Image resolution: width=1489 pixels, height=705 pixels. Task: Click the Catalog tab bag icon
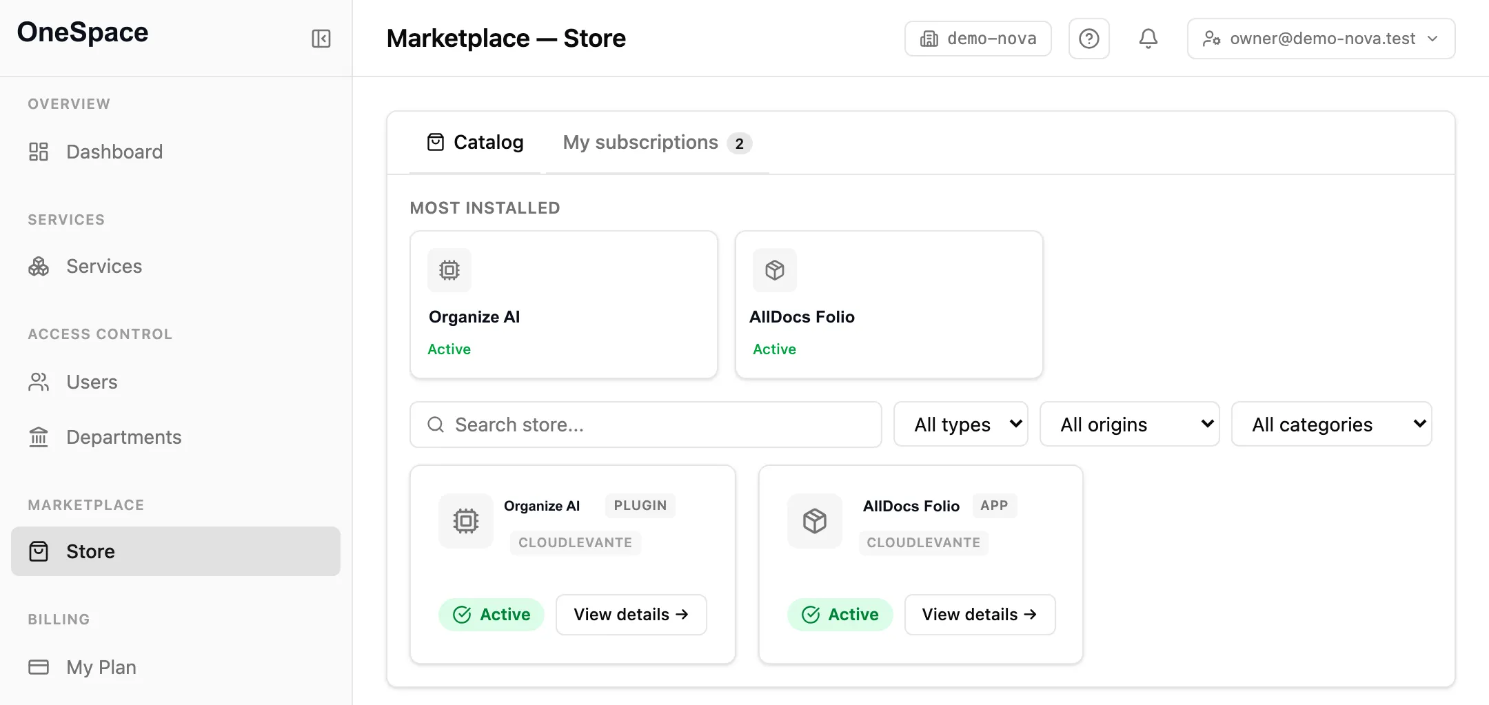436,142
